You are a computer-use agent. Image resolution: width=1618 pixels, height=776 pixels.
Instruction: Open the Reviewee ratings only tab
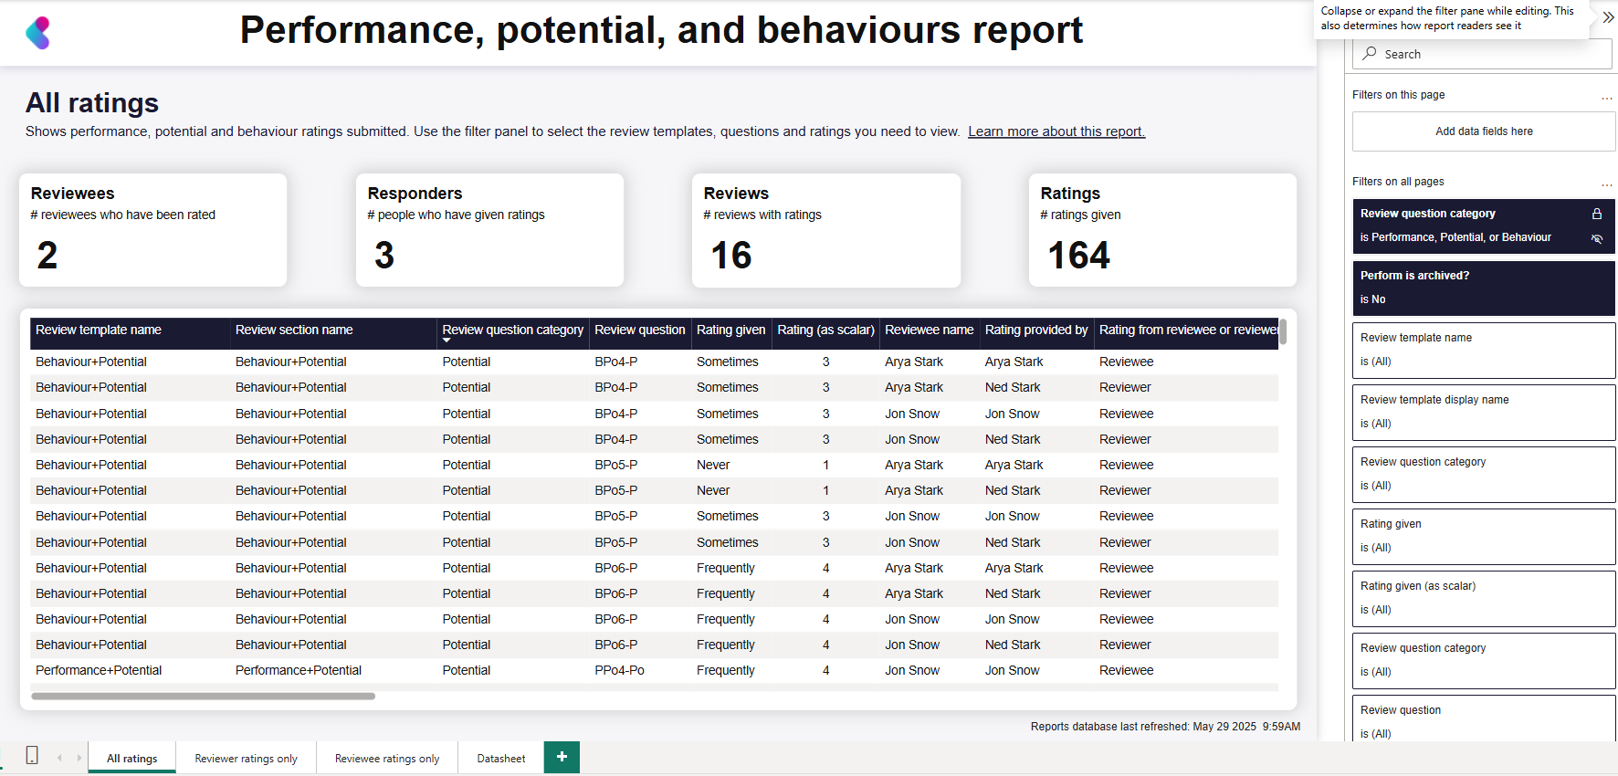(x=387, y=758)
